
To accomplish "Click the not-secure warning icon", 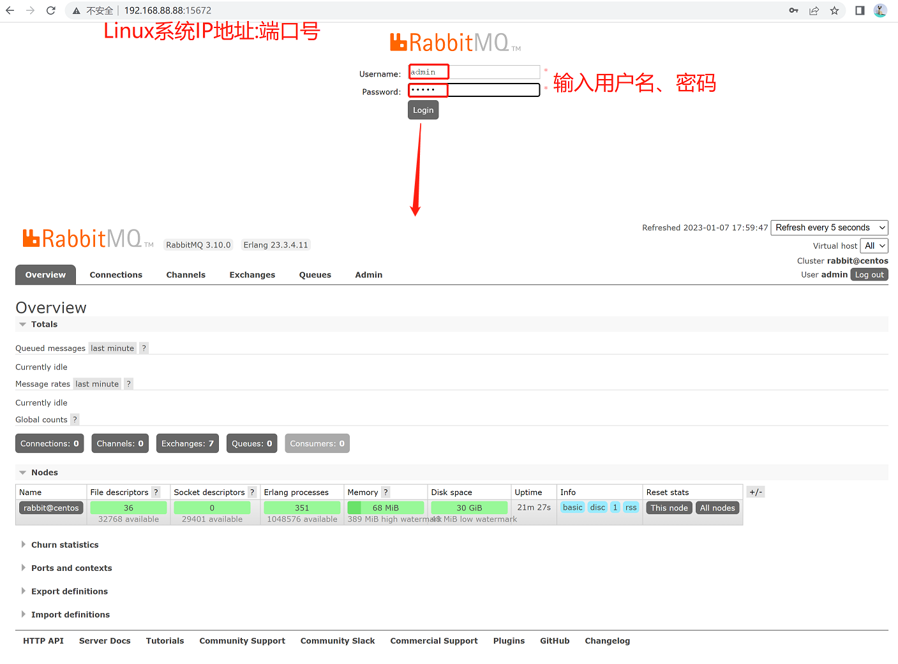I will tap(76, 11).
